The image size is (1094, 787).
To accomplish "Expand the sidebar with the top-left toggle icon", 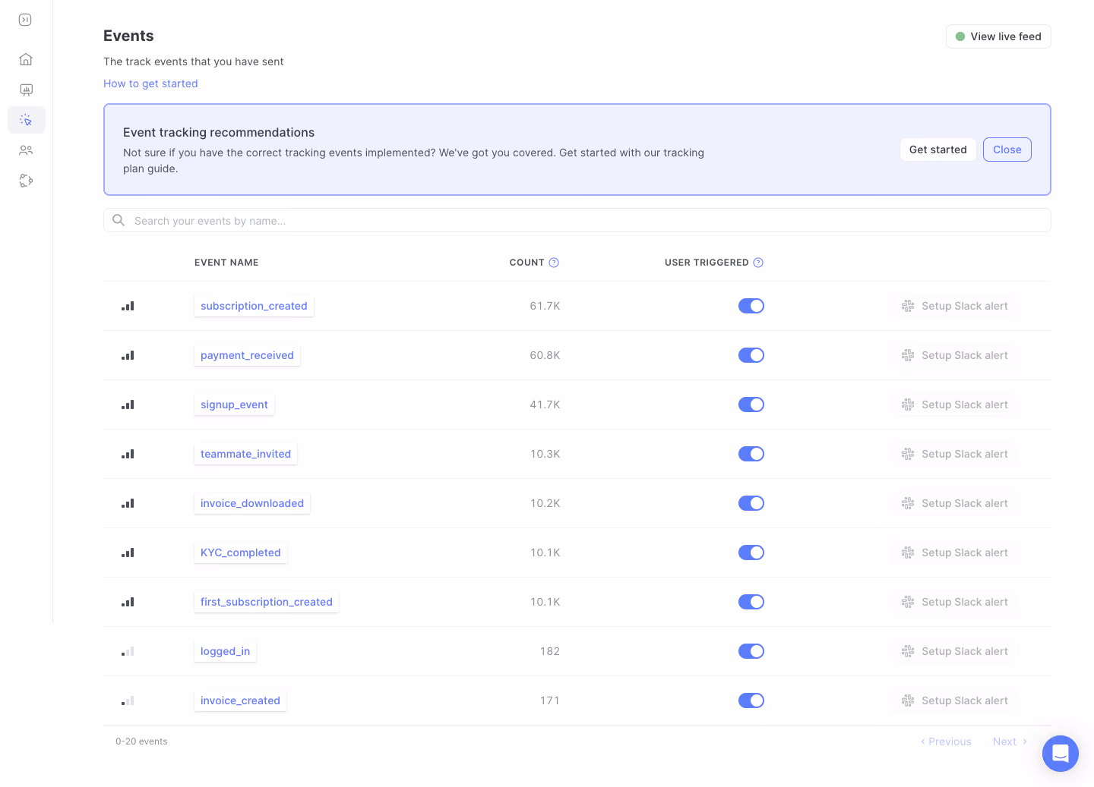I will pyautogui.click(x=25, y=20).
